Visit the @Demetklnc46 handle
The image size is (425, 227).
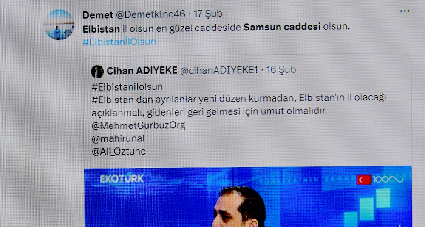151,14
